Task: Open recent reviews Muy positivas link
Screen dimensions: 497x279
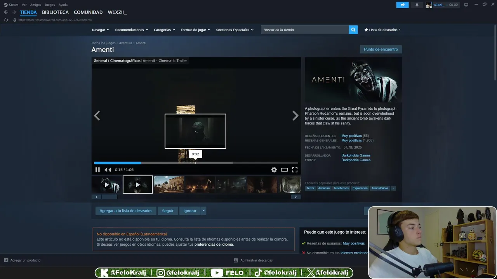Action: point(351,136)
